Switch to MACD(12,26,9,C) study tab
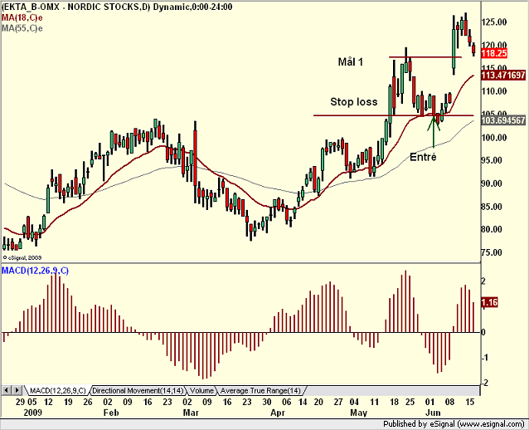This screenshot has width=529, height=430. pyautogui.click(x=58, y=391)
